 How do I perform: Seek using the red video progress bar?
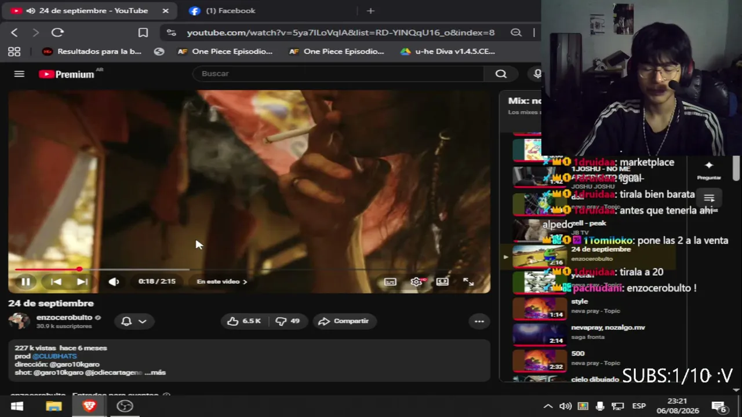(249, 269)
